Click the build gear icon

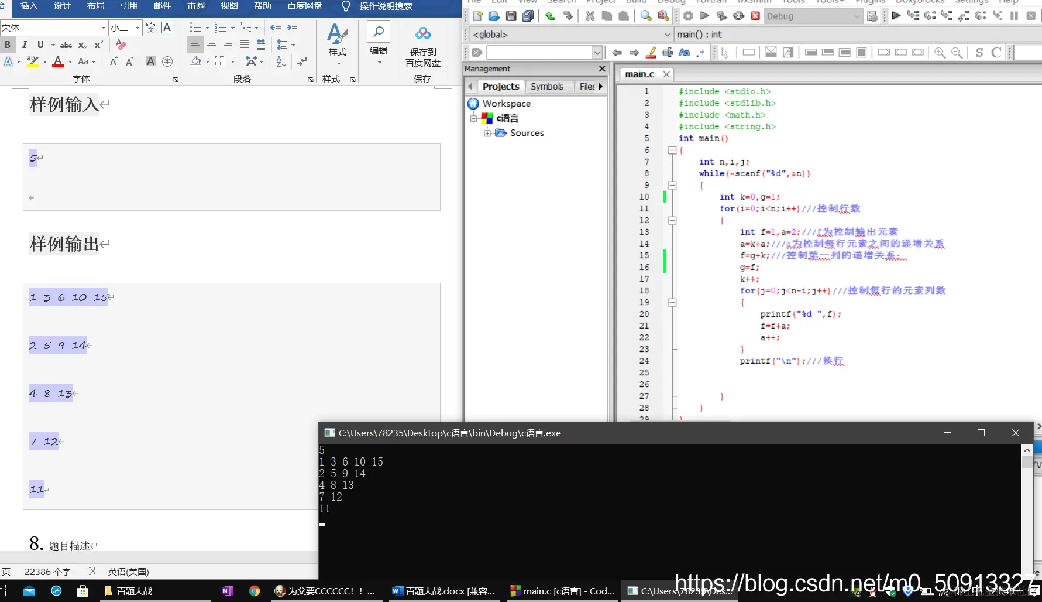[x=688, y=16]
